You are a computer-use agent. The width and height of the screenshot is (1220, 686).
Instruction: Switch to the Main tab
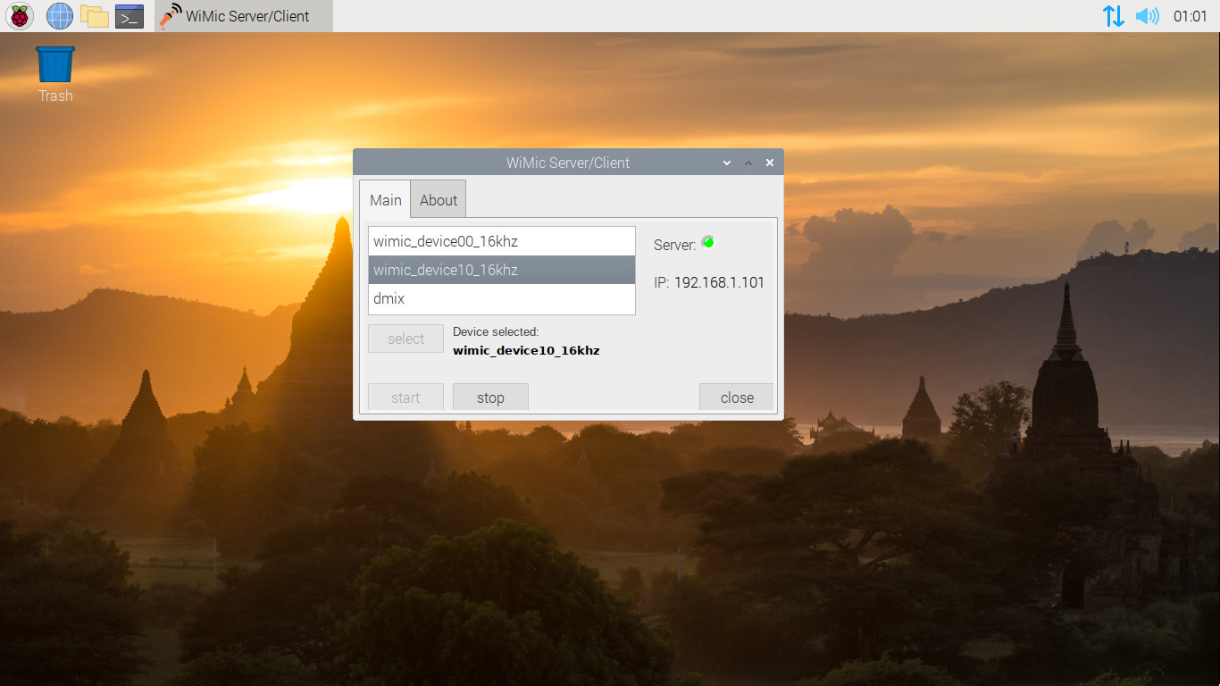coord(386,200)
